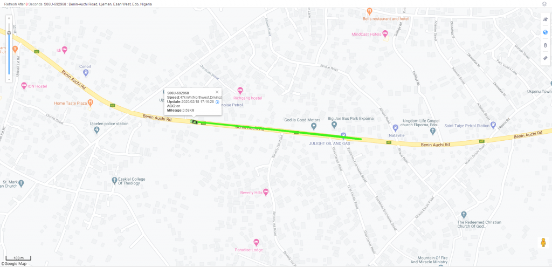Open Street View pegman icon
Viewport: 552px width, 267px height.
tap(543, 243)
